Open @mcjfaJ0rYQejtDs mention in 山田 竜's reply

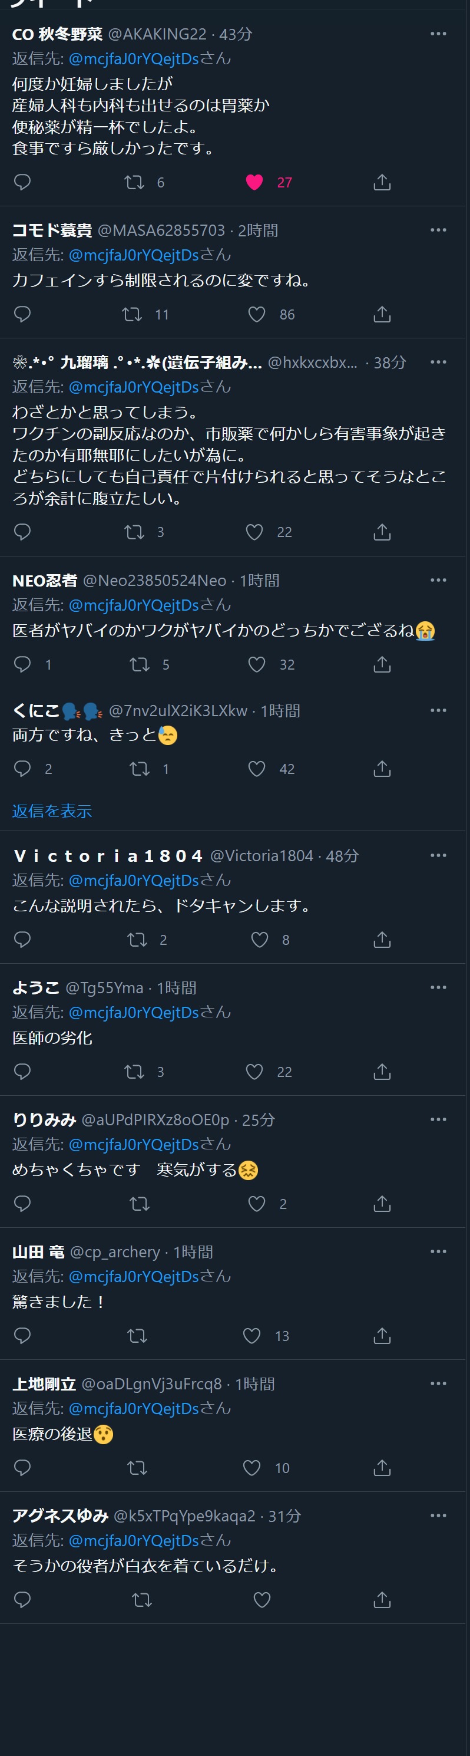pyautogui.click(x=134, y=1276)
